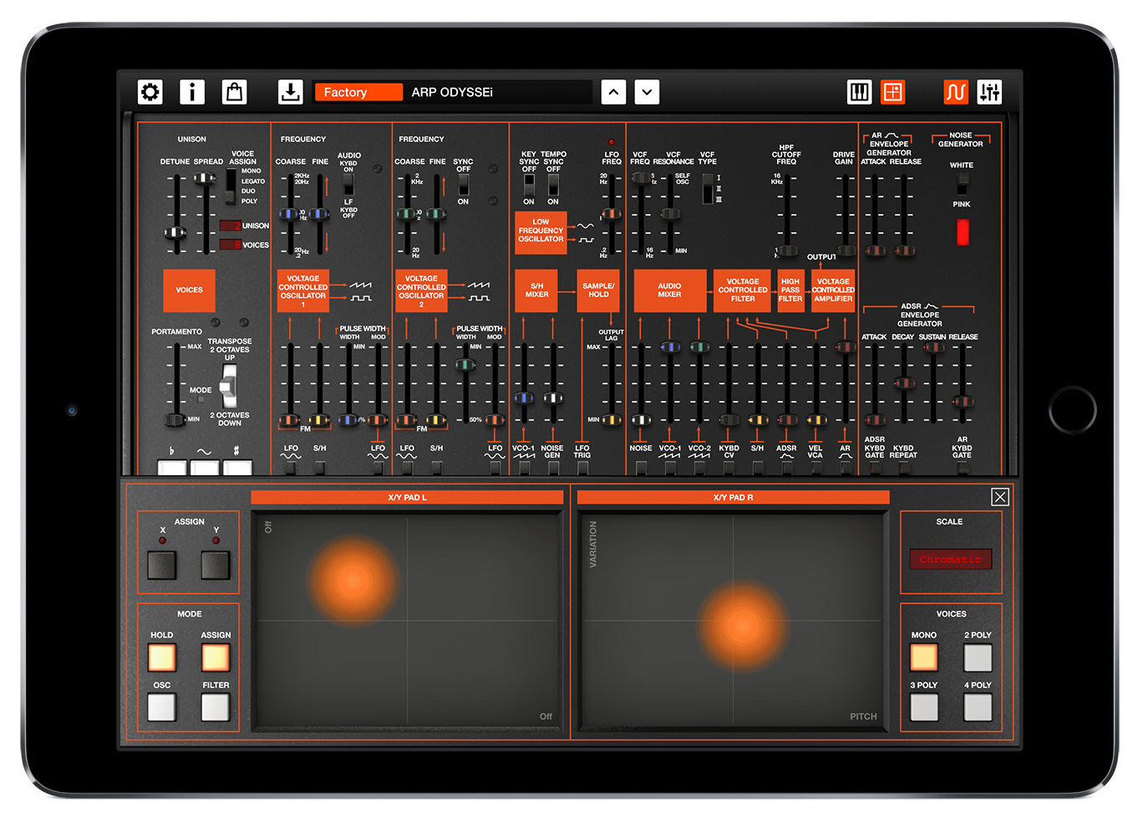The height and width of the screenshot is (817, 1138).
Task: Select 2 POLY voices button
Action: click(978, 657)
